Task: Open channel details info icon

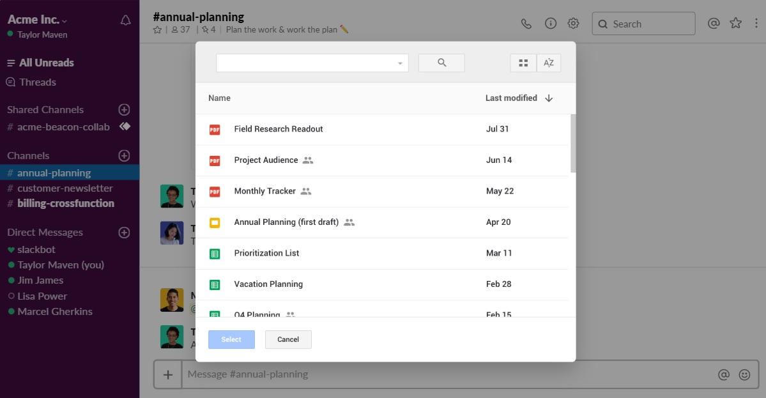Action: pyautogui.click(x=550, y=24)
